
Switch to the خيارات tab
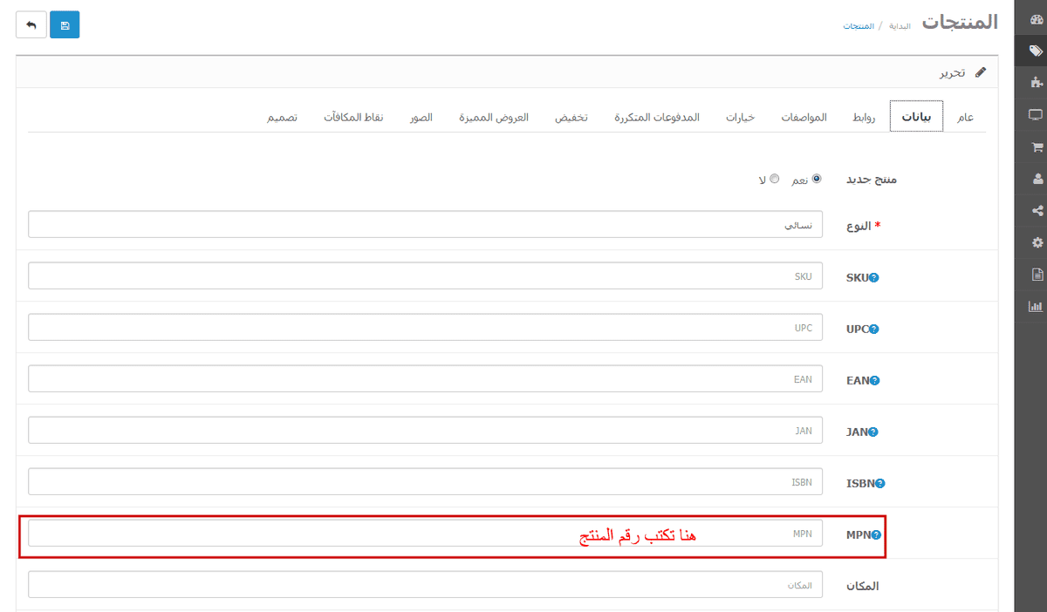coord(740,117)
